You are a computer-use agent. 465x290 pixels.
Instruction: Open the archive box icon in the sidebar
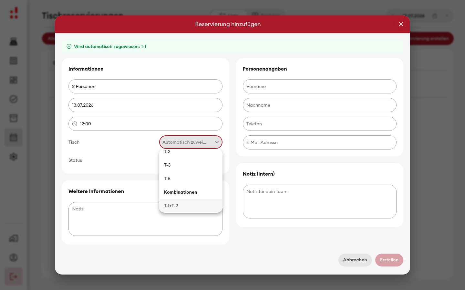point(14,118)
